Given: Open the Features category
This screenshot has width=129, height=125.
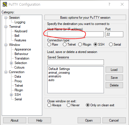Looking at the screenshot, I should coord(20,40).
